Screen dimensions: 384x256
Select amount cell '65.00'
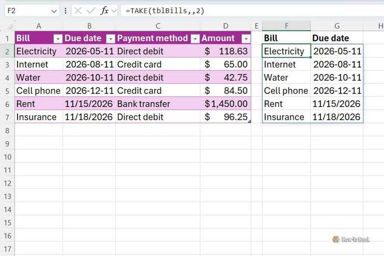coord(225,64)
